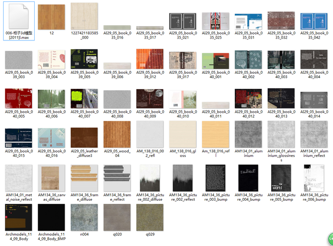Select AI29_05_book_040_011 strip image
Screen dimensions: 333x246
pyautogui.click(x=215, y=105)
